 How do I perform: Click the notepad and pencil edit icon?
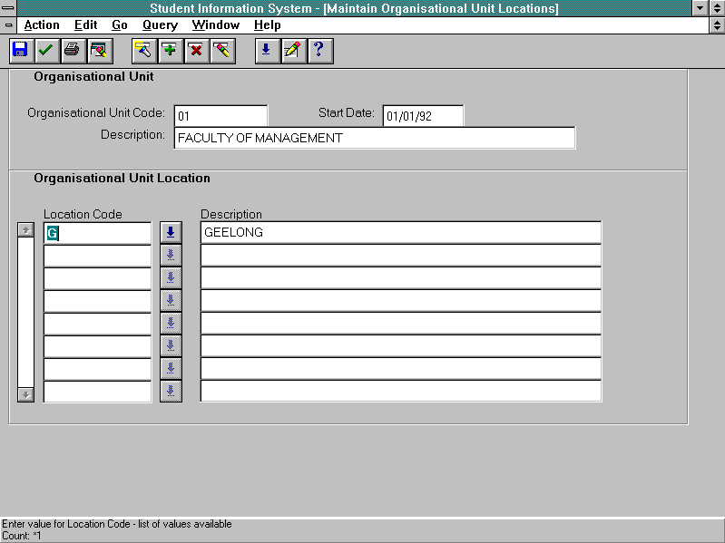(292, 51)
